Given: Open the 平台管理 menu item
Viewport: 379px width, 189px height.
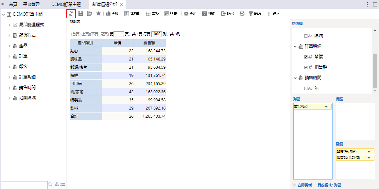Looking at the screenshot, I should [x=31, y=5].
